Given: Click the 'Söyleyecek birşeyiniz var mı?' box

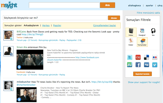Looking at the screenshot, I should pos(55,18).
